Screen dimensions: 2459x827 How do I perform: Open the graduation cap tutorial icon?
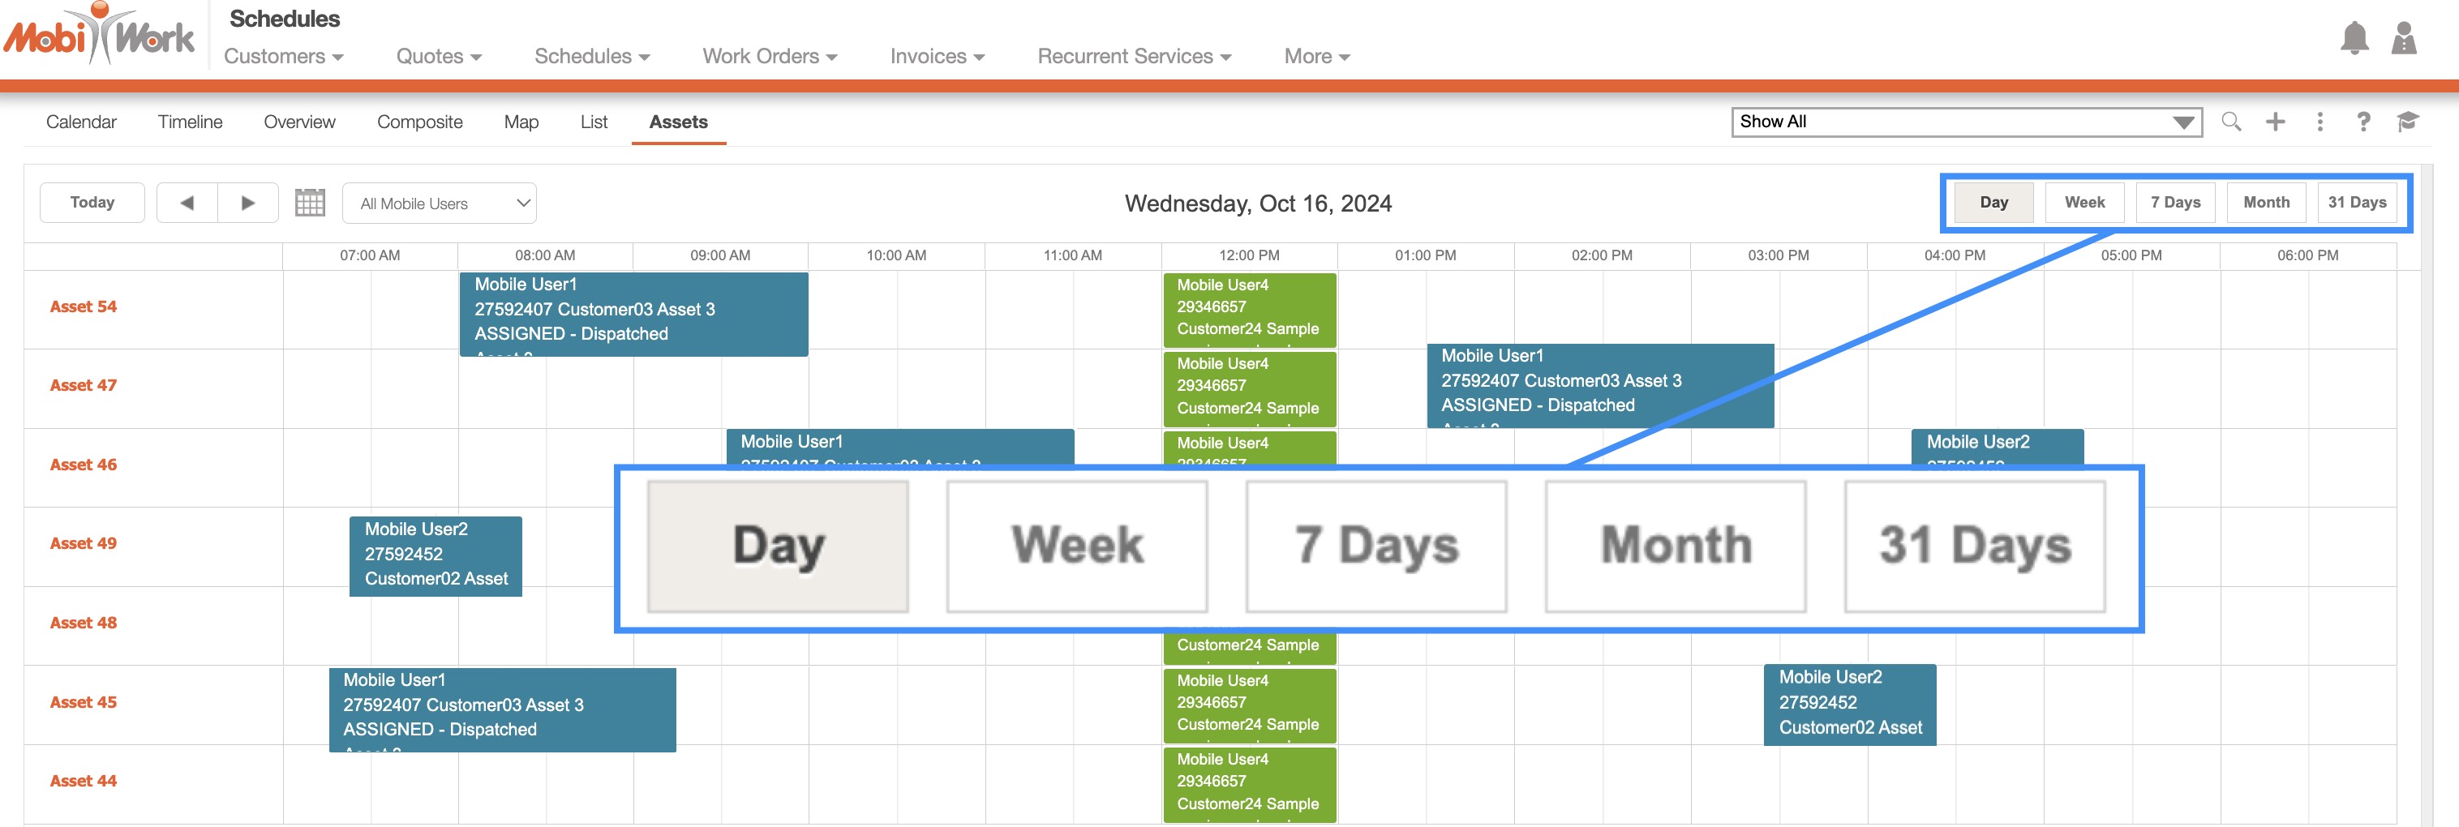pyautogui.click(x=2406, y=122)
